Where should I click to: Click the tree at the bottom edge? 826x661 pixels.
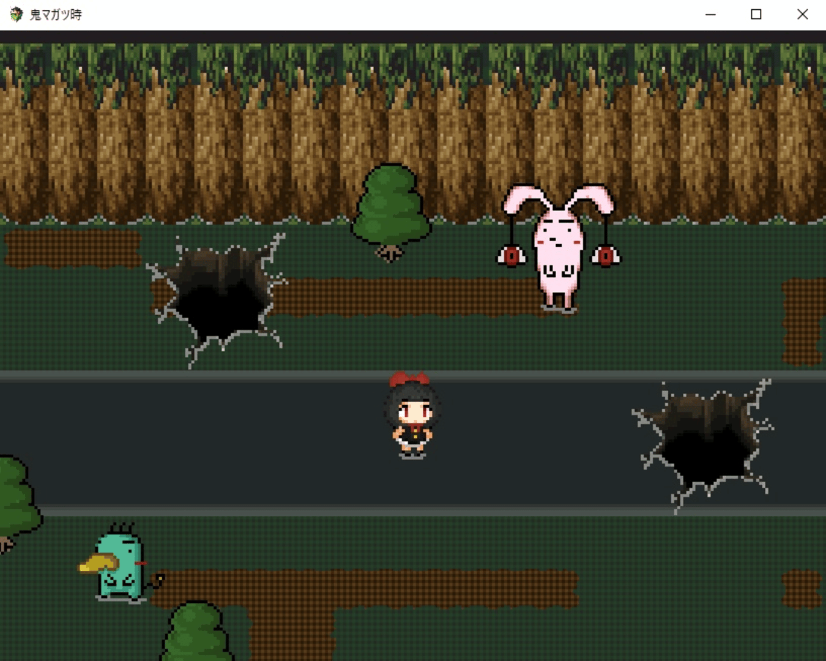pos(197,633)
